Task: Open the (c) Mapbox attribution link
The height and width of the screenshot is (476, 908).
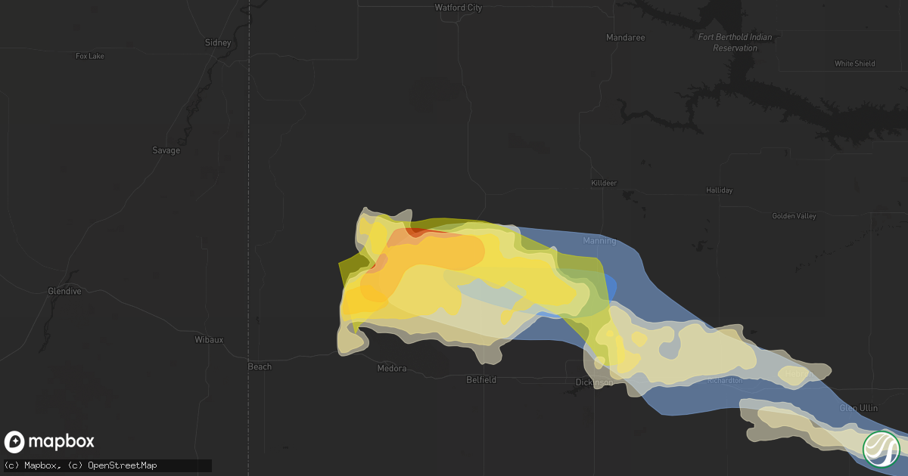Action: 30,465
